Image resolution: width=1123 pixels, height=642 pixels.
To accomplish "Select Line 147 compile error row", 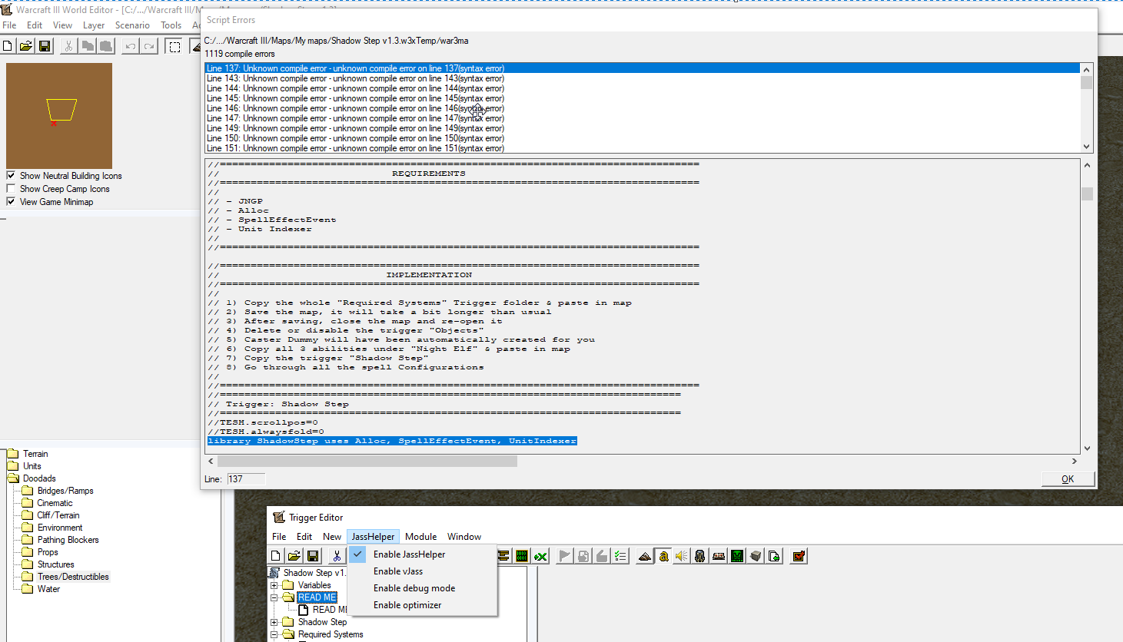I will point(642,118).
